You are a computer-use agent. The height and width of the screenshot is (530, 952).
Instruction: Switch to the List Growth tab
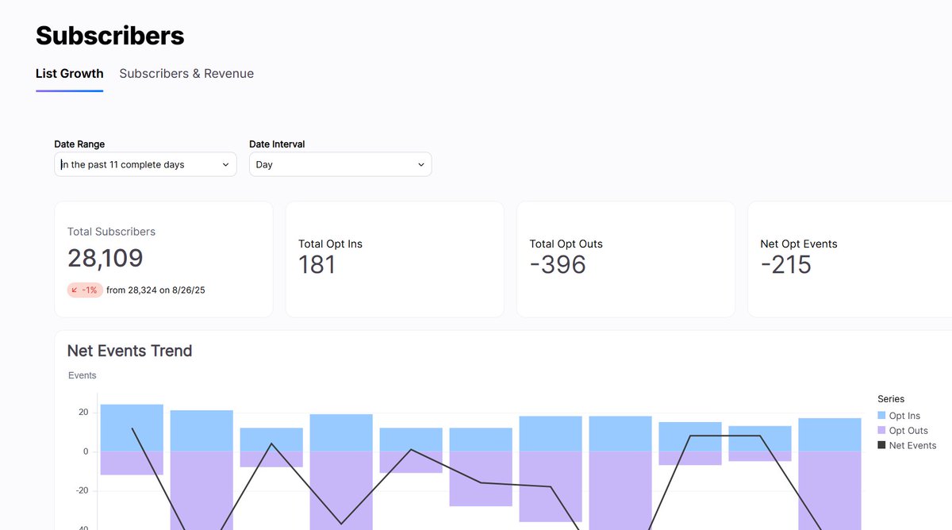[69, 74]
